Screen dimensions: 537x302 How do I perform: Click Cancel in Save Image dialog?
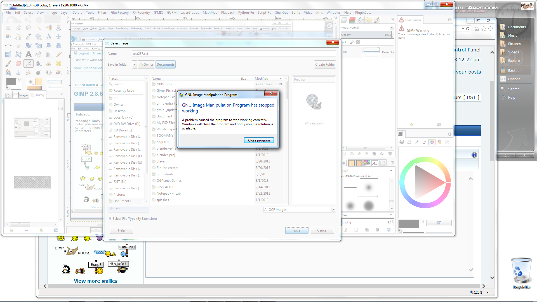(x=322, y=230)
